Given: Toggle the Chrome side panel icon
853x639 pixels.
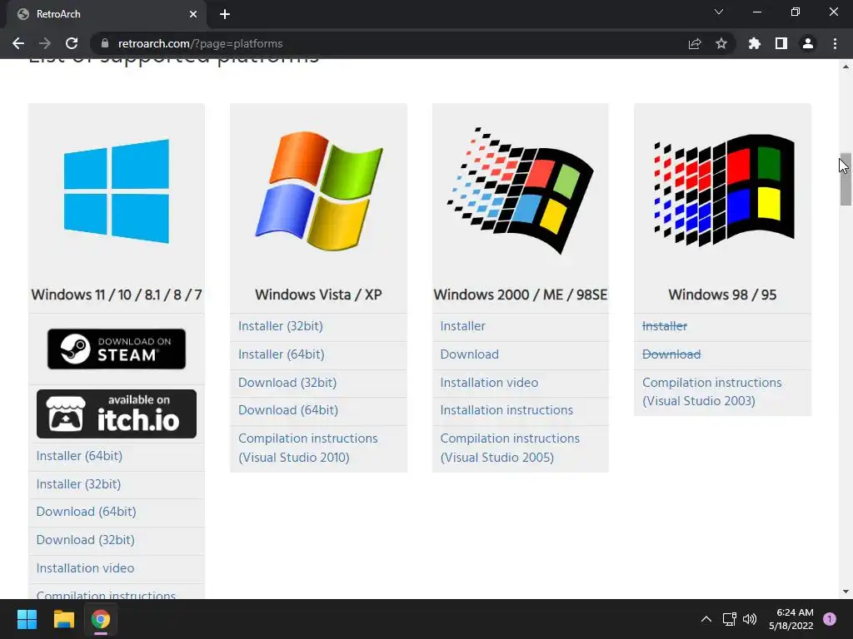Looking at the screenshot, I should coord(781,43).
